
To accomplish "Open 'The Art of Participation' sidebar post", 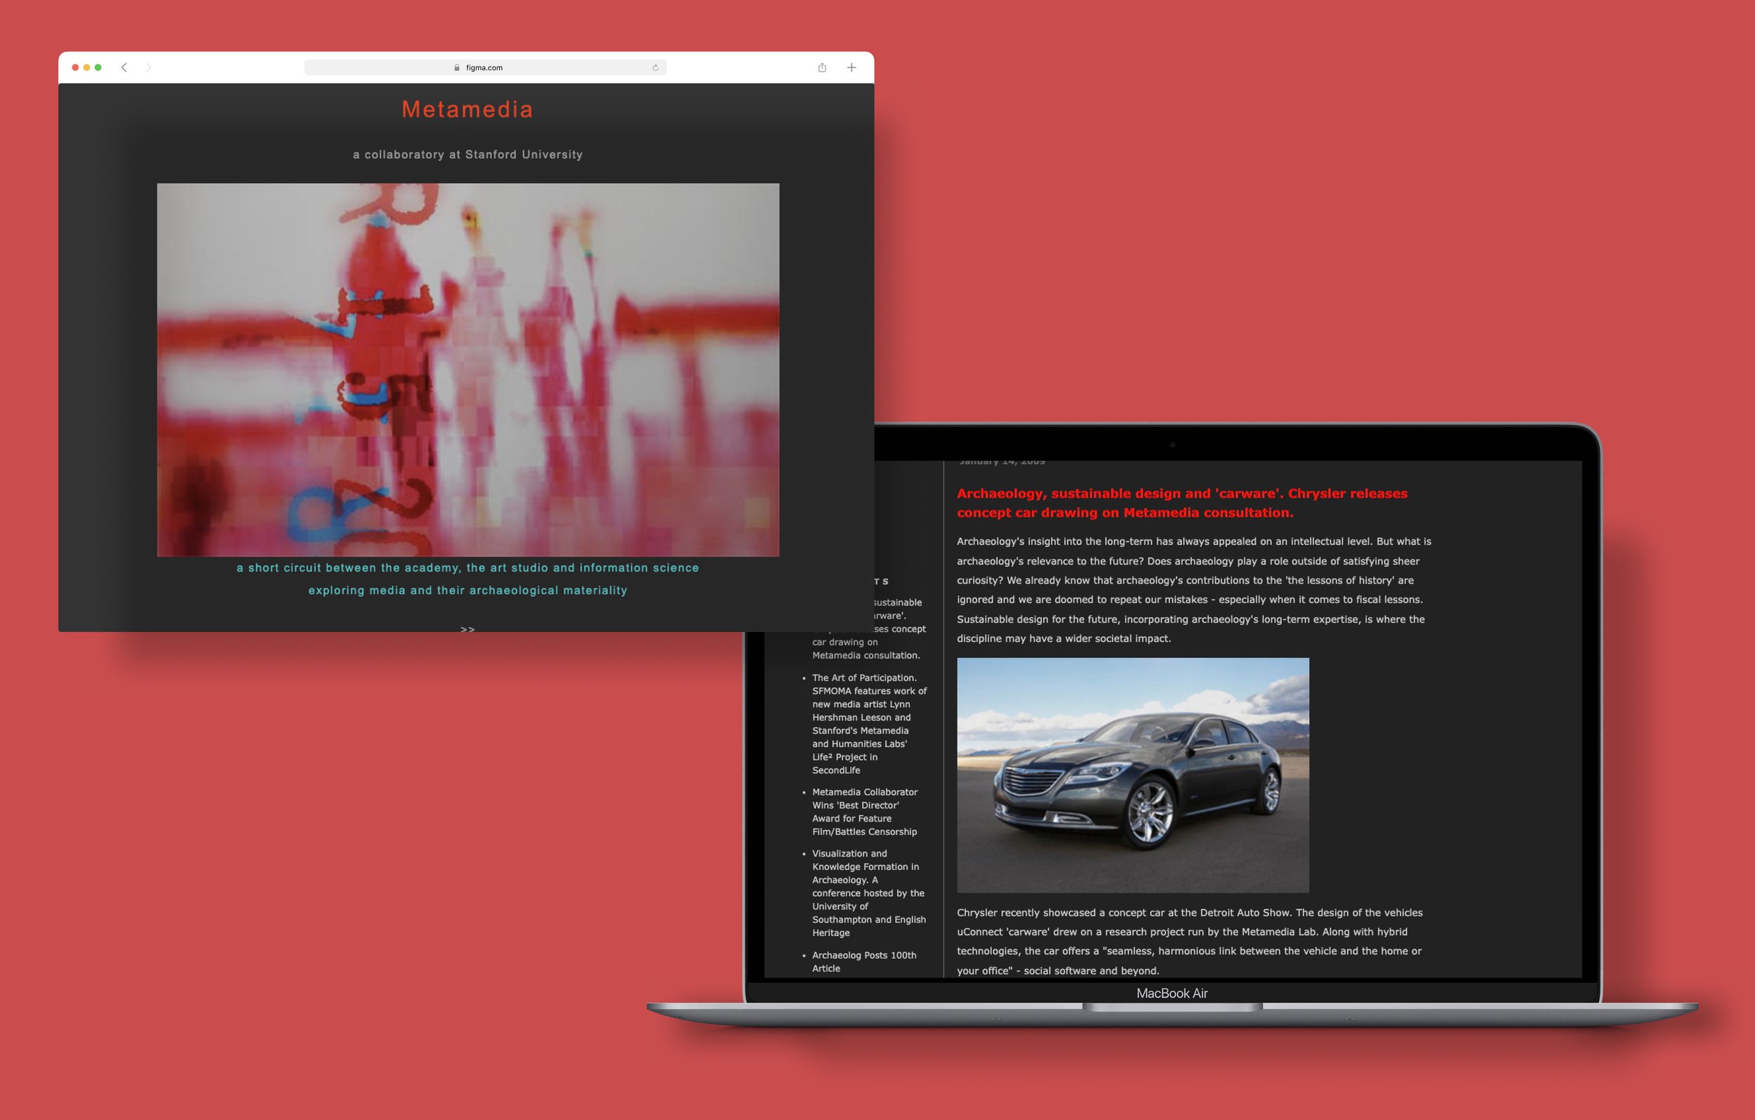I will tap(869, 723).
